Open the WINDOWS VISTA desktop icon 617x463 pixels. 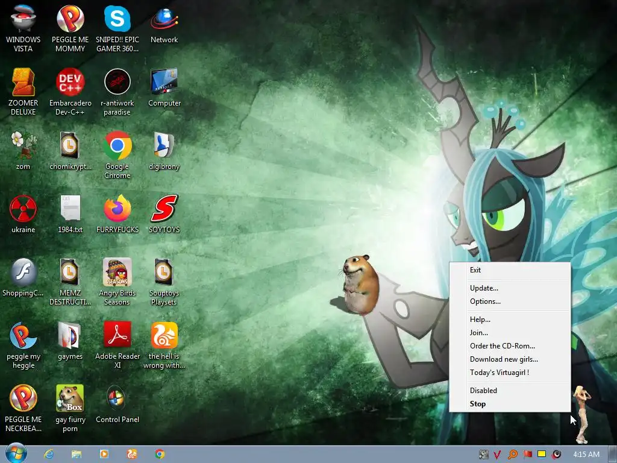point(23,28)
